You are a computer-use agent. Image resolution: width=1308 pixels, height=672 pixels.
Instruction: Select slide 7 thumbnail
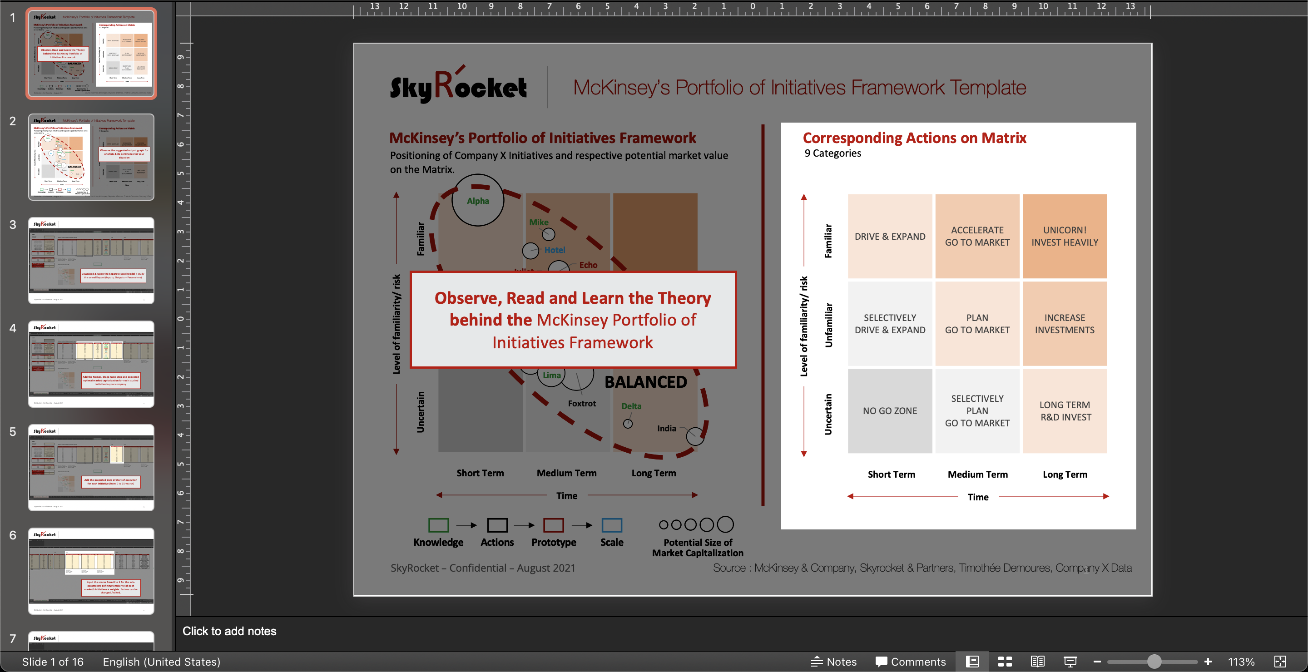91,641
